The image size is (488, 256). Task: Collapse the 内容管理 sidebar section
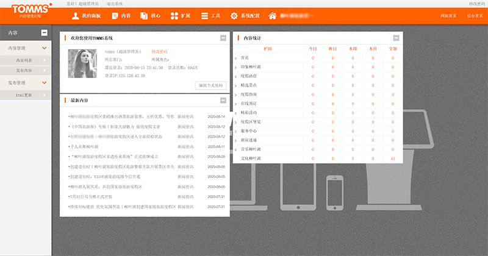click(x=44, y=48)
